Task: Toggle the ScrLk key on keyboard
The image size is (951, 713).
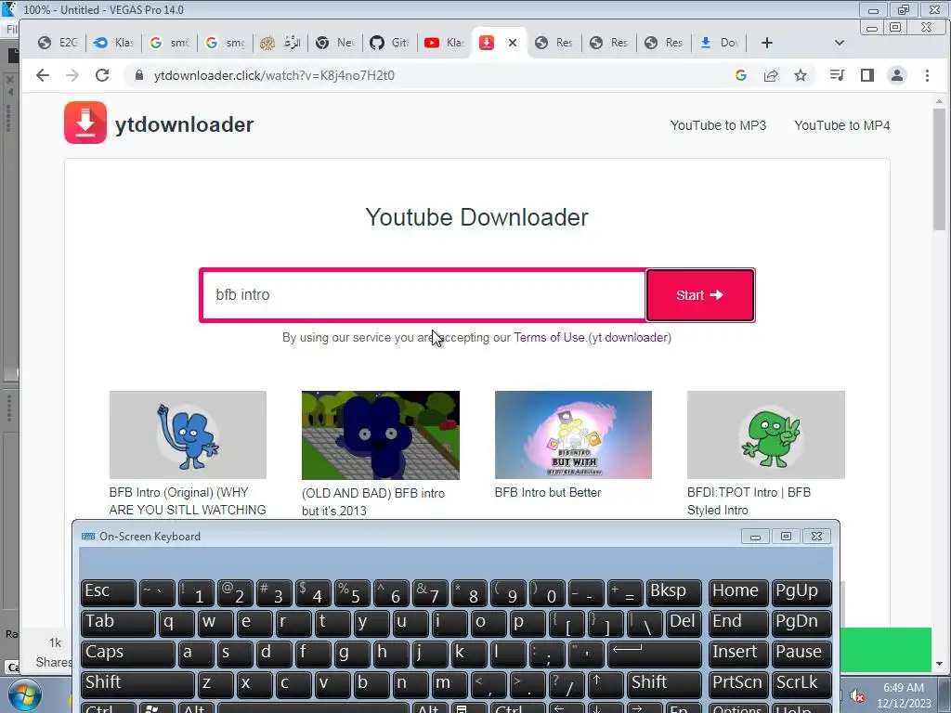Action: [801, 684]
